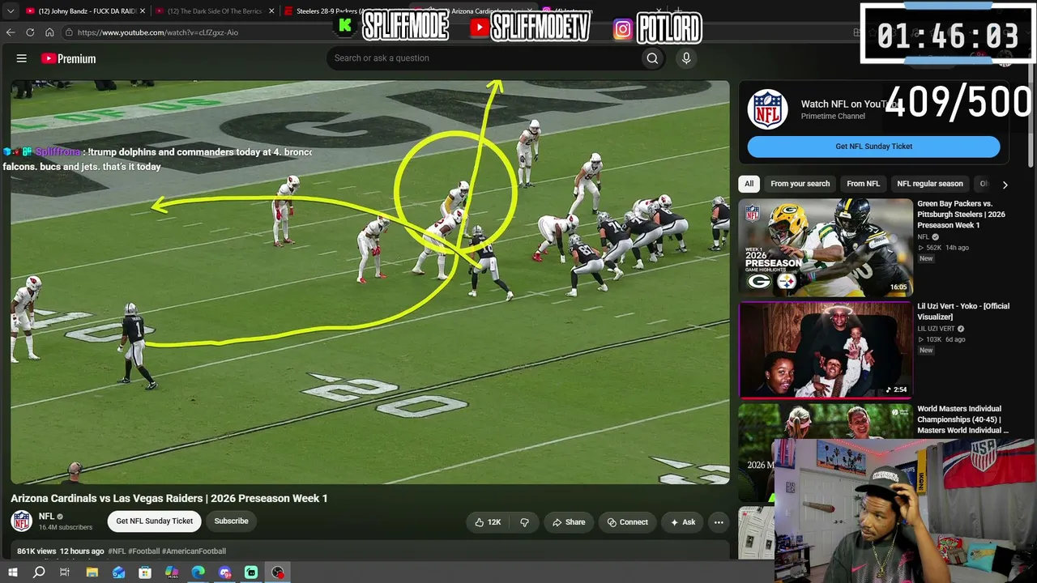Viewport: 1037px width, 583px height.
Task: Select the 'From NFL' filter chip
Action: [x=863, y=184]
